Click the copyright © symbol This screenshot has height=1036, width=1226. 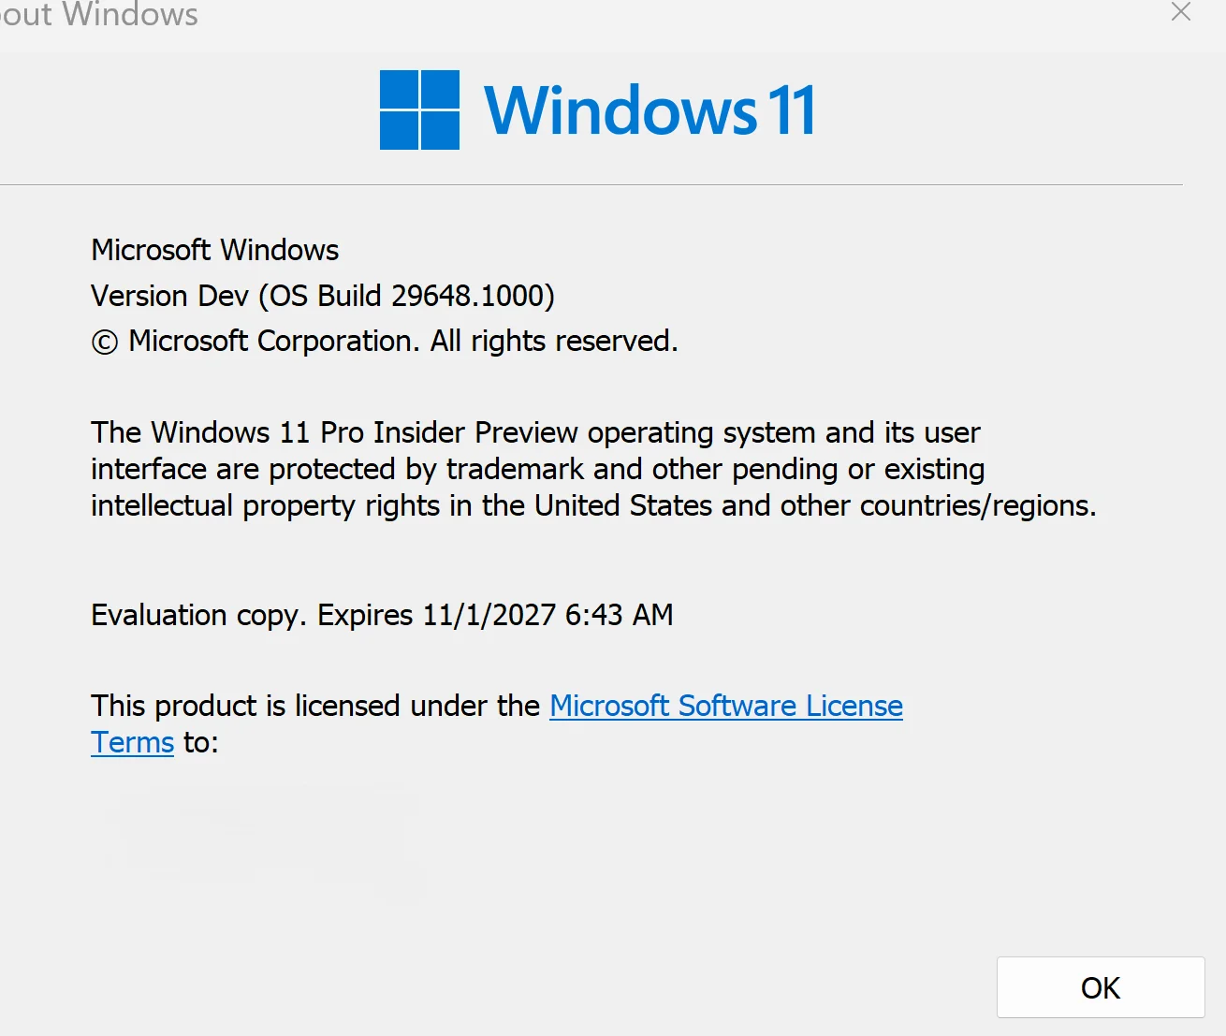tap(104, 343)
